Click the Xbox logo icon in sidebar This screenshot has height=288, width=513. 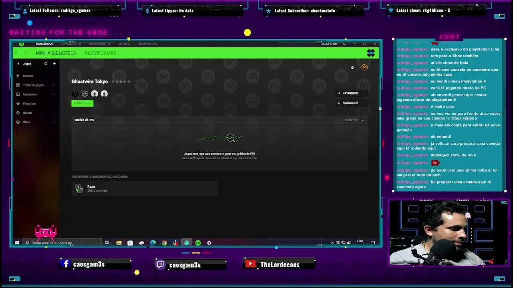(18, 122)
